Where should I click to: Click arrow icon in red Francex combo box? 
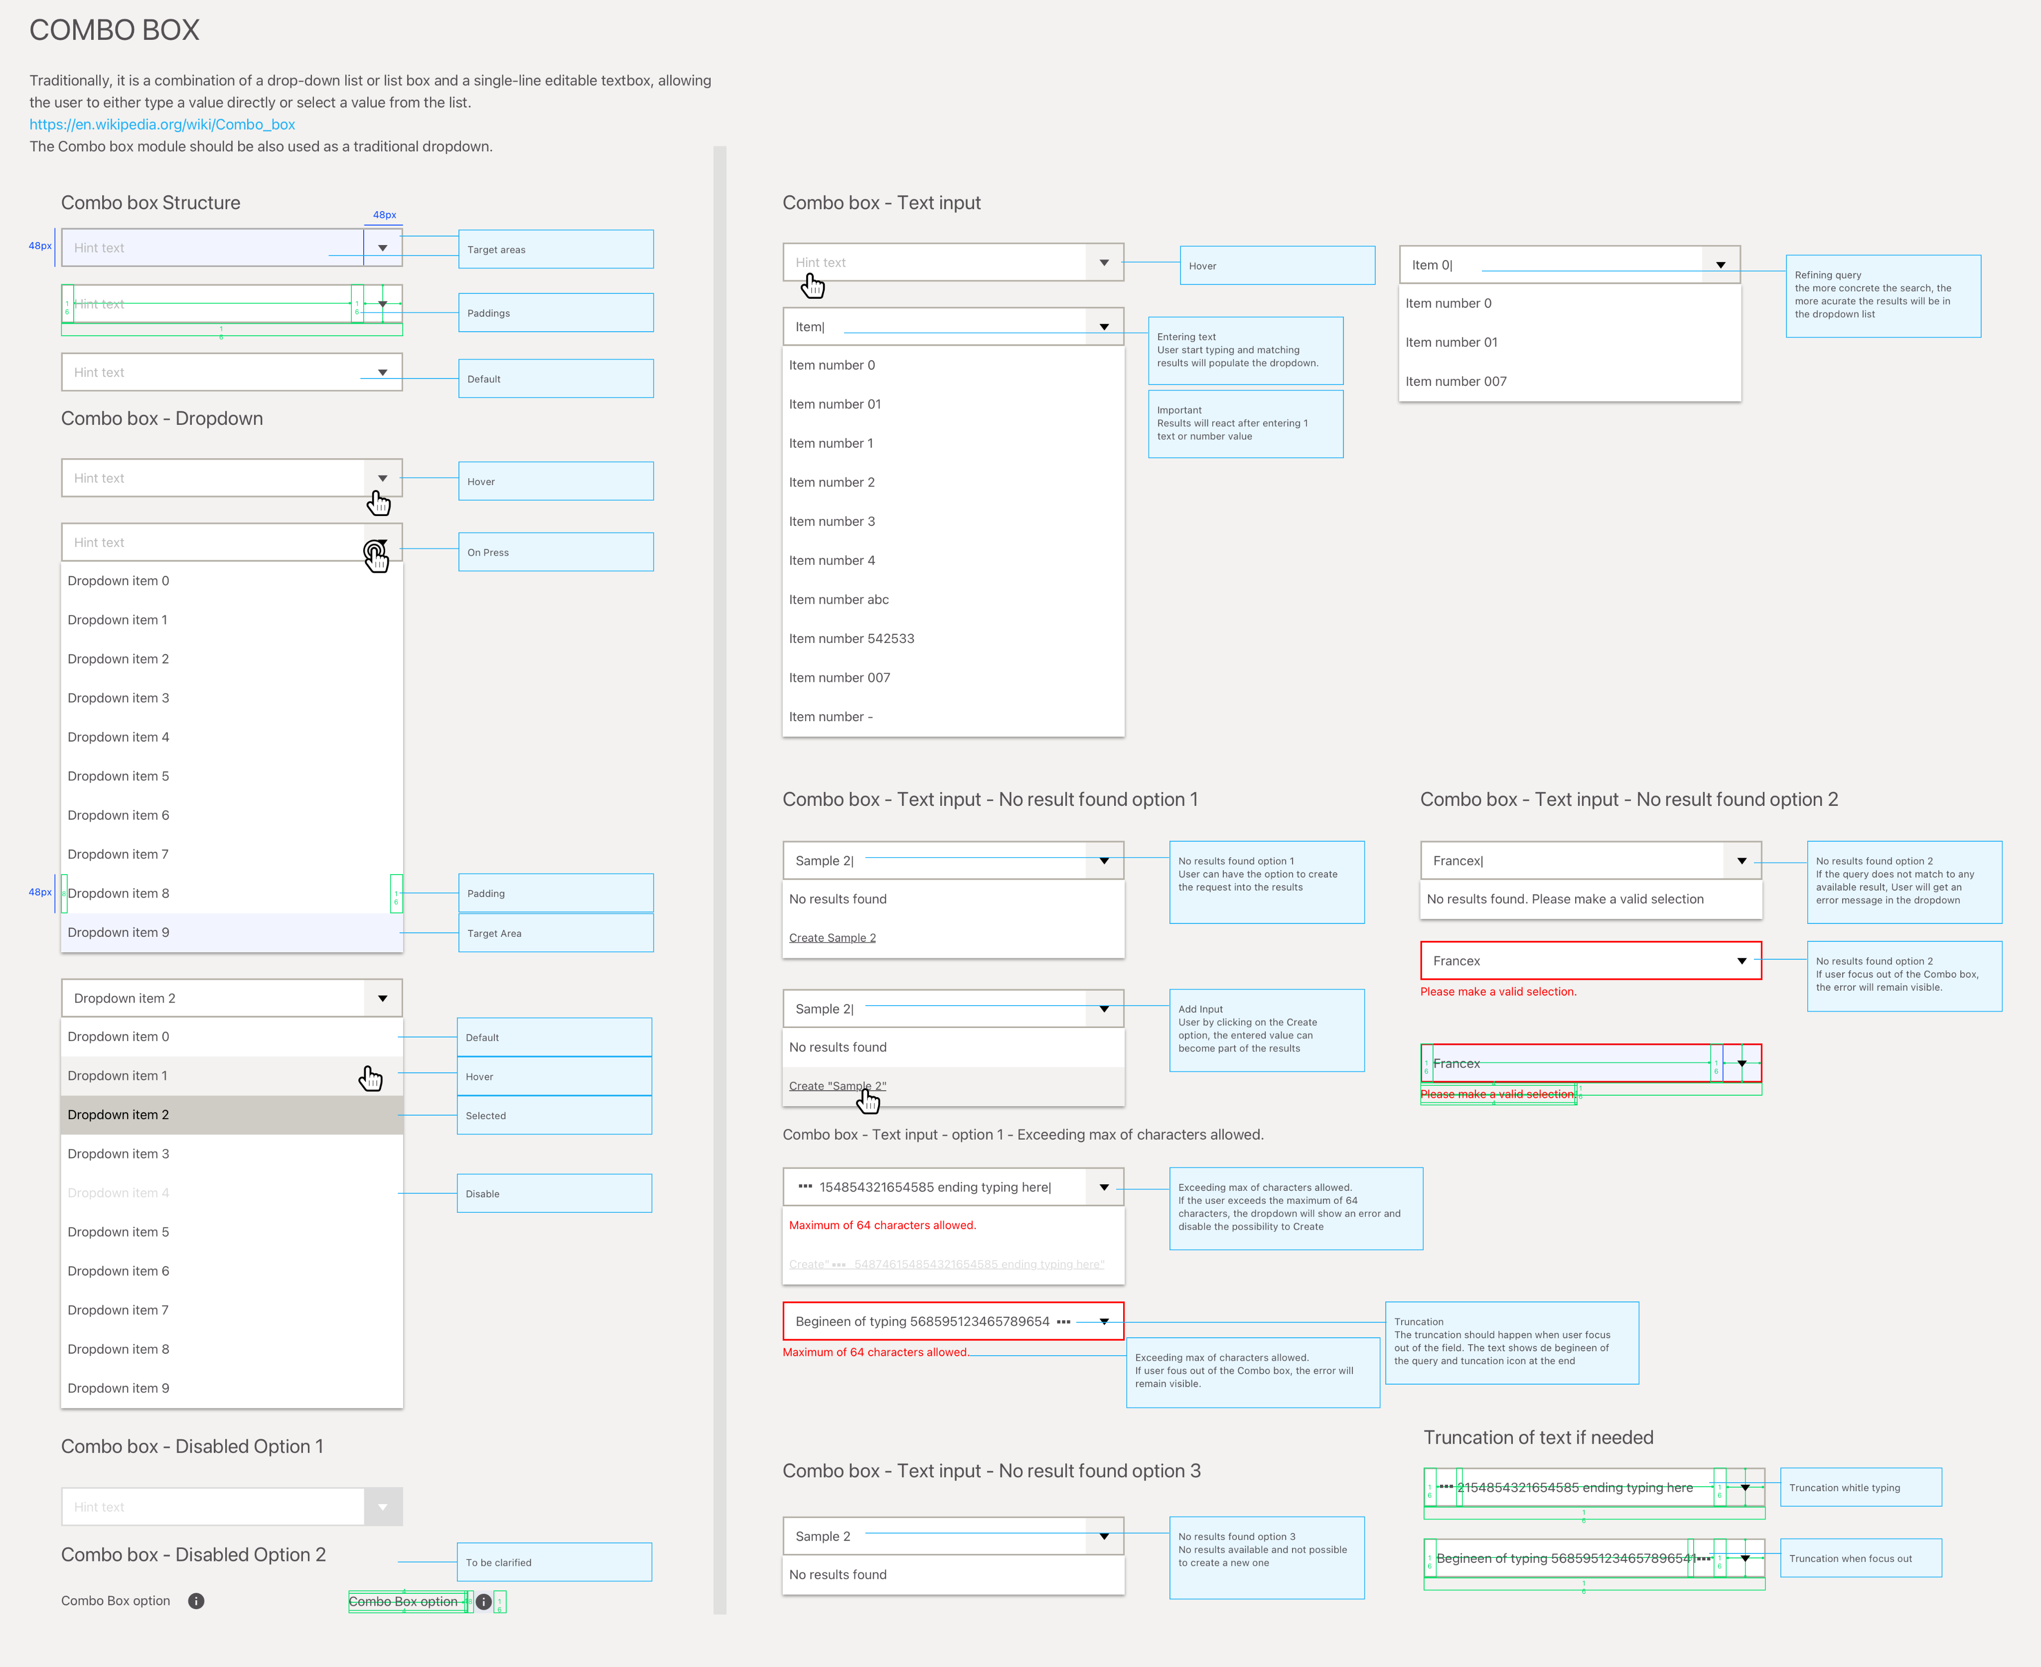(1742, 961)
